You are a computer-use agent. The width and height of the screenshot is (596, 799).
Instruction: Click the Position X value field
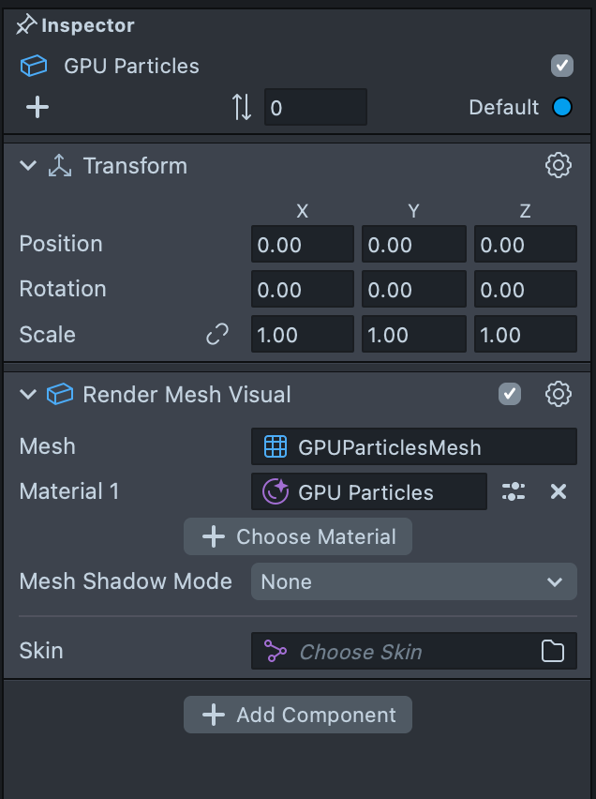tap(302, 244)
